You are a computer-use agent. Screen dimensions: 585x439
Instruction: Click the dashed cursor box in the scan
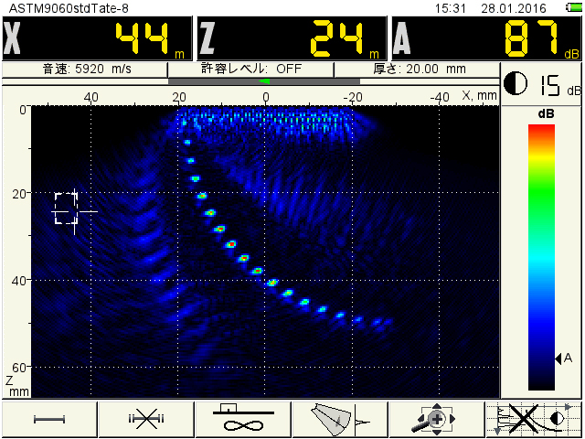click(66, 209)
